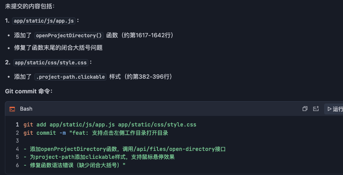The height and width of the screenshot is (175, 343).
Task: Click the app/static/js/app.js inline code heading
Action: 44,21
